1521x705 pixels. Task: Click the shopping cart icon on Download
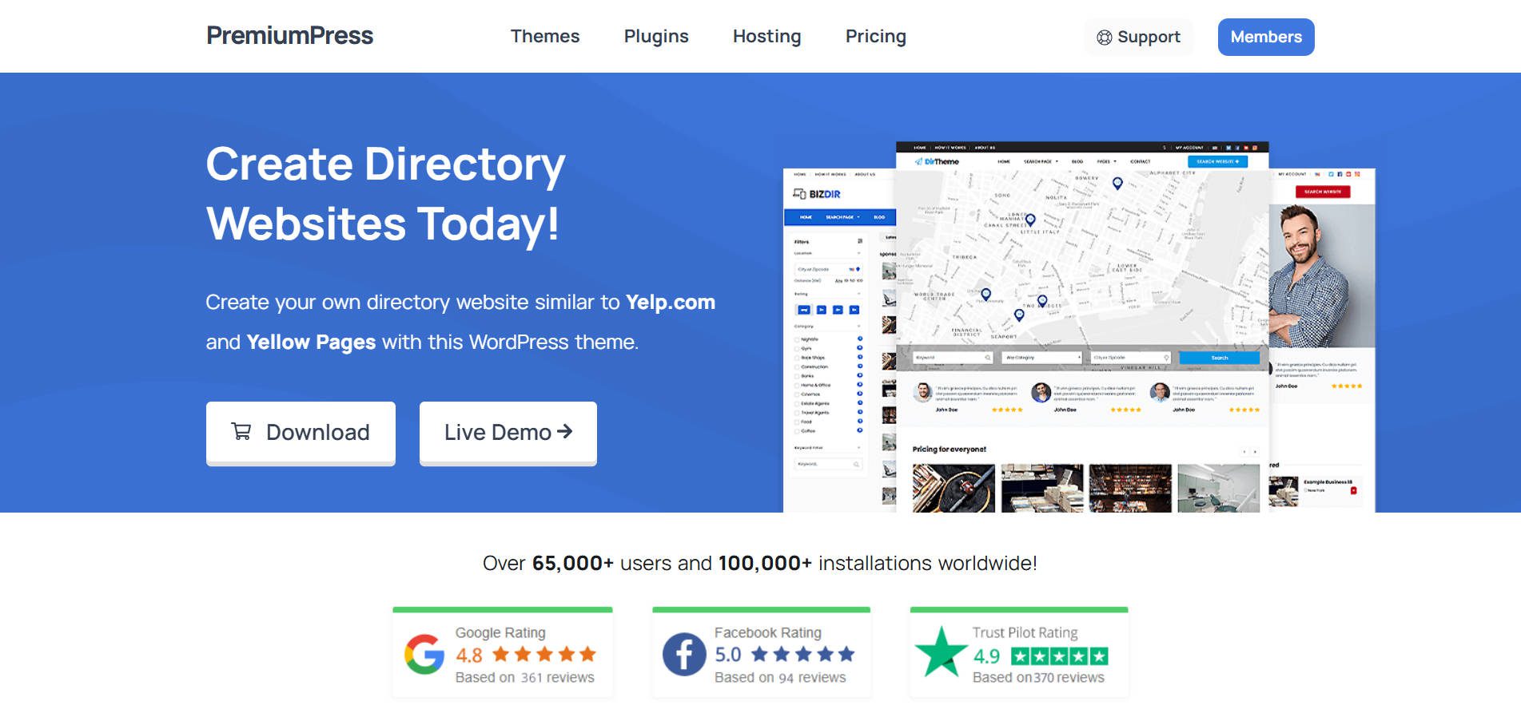click(x=241, y=432)
